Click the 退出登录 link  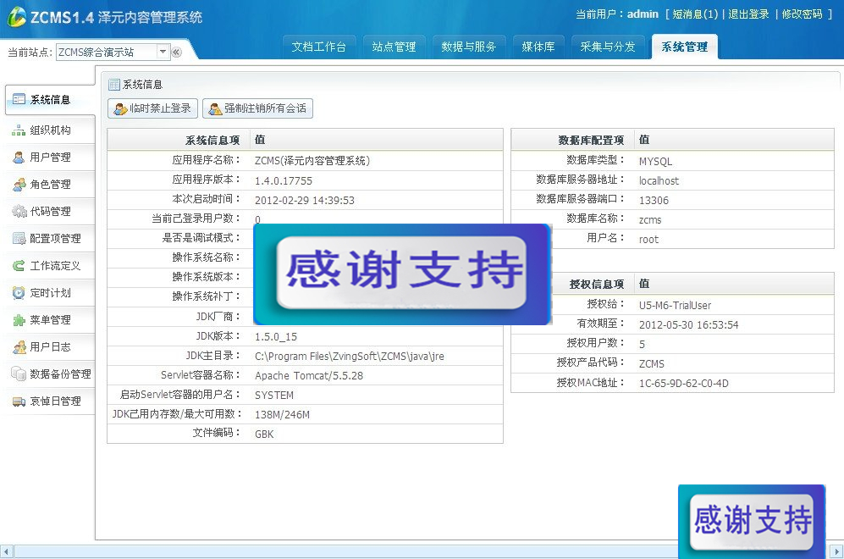pos(748,14)
